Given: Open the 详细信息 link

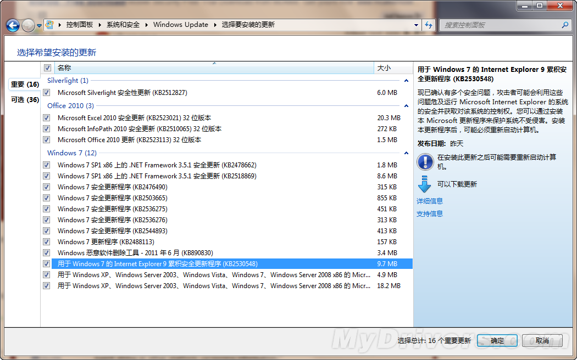Looking at the screenshot, I should (x=429, y=201).
